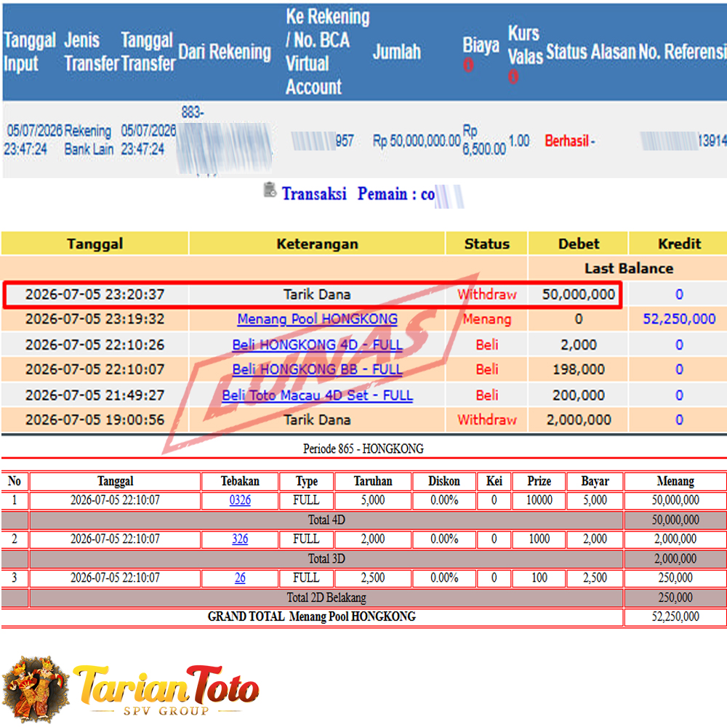Click the Transaksi Pemain heading

(x=358, y=194)
